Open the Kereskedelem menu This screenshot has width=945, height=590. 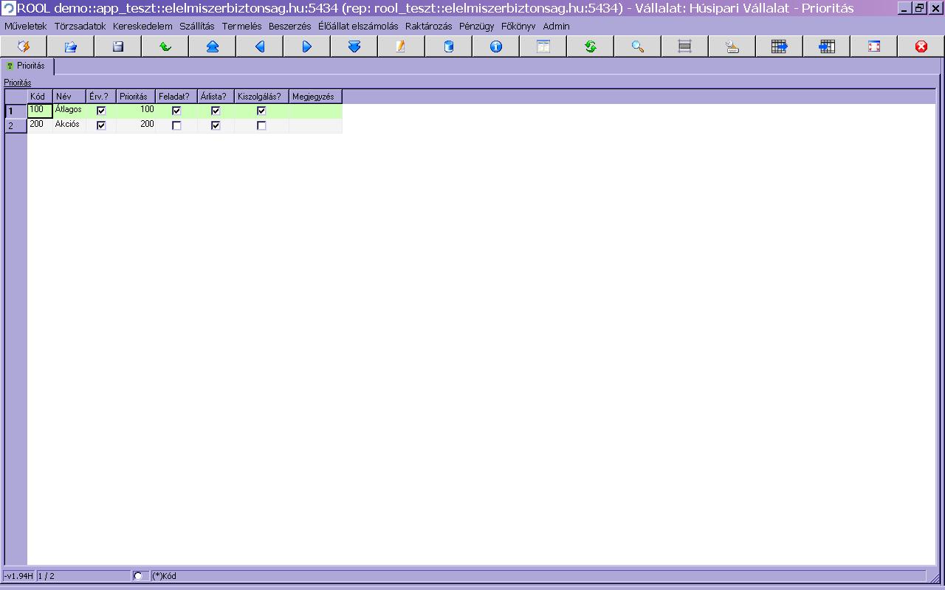[x=142, y=26]
